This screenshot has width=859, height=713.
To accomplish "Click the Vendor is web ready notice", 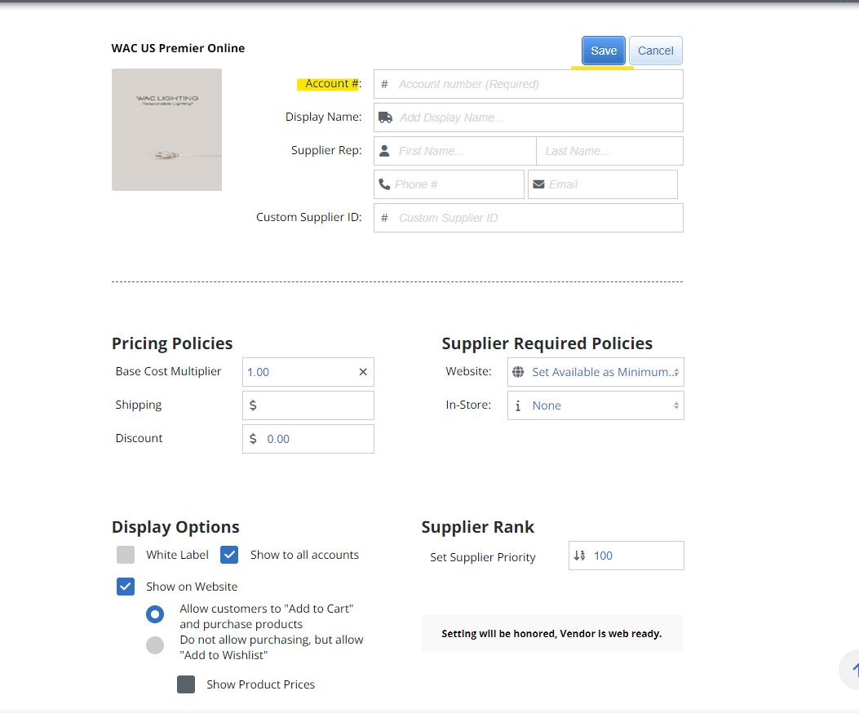I will coord(551,634).
